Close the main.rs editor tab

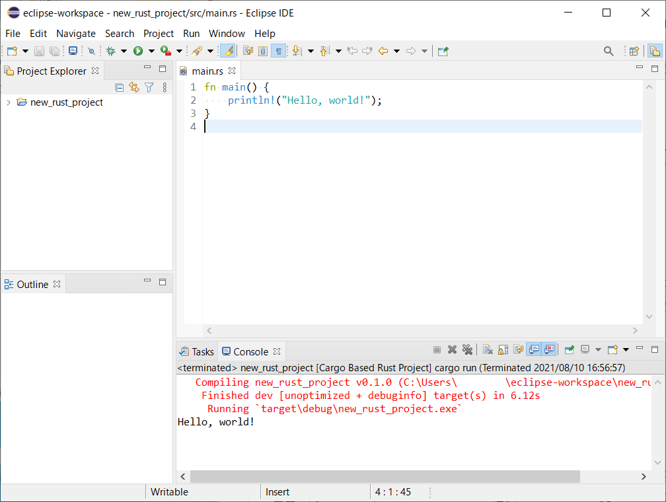tap(232, 71)
